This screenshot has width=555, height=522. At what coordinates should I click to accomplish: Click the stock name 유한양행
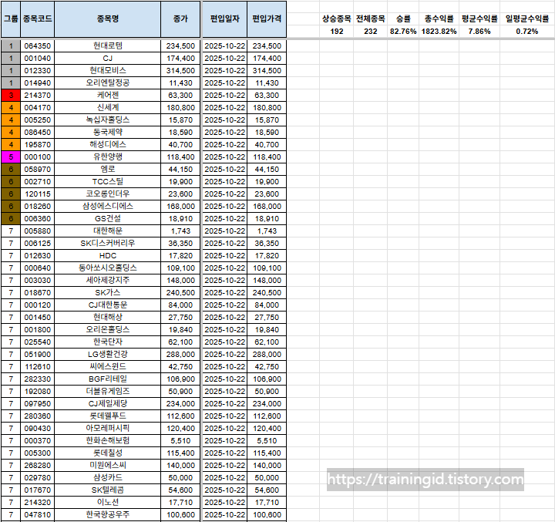click(108, 157)
